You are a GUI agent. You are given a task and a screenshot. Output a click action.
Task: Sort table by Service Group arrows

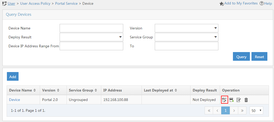click(x=96, y=90)
